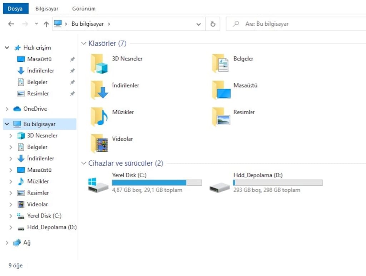Select Hızlı erişim in the sidebar

pyautogui.click(x=37, y=48)
